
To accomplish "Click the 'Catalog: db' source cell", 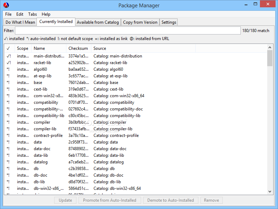I will (104, 169).
